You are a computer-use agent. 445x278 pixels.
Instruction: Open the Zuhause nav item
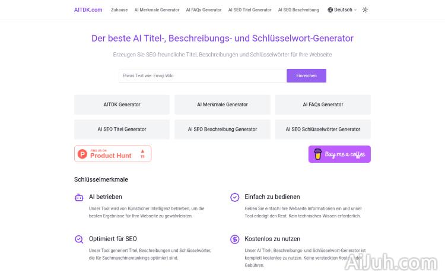point(119,10)
